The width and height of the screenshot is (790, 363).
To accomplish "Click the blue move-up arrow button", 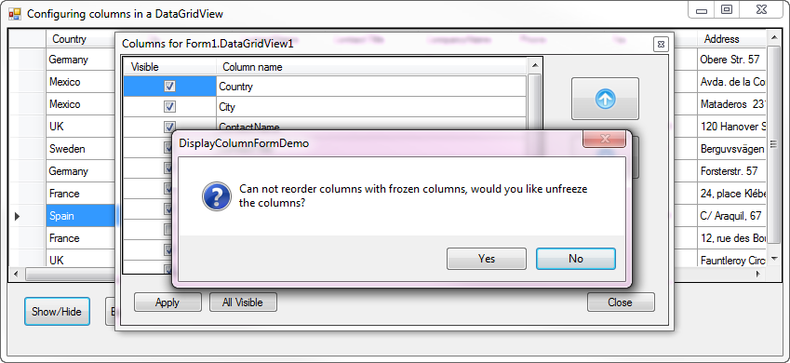I will [605, 99].
